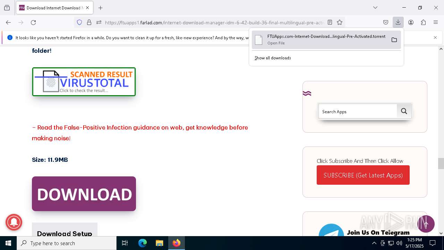The height and width of the screenshot is (250, 444).
Task: Click the search magnifier button
Action: pos(404,111)
